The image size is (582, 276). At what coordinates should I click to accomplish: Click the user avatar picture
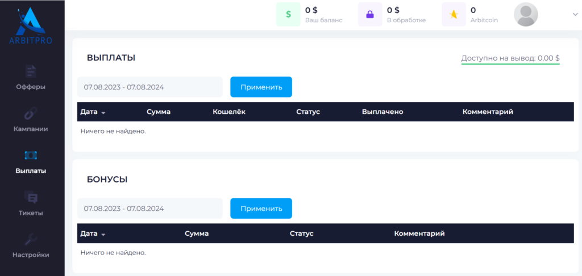click(x=526, y=14)
